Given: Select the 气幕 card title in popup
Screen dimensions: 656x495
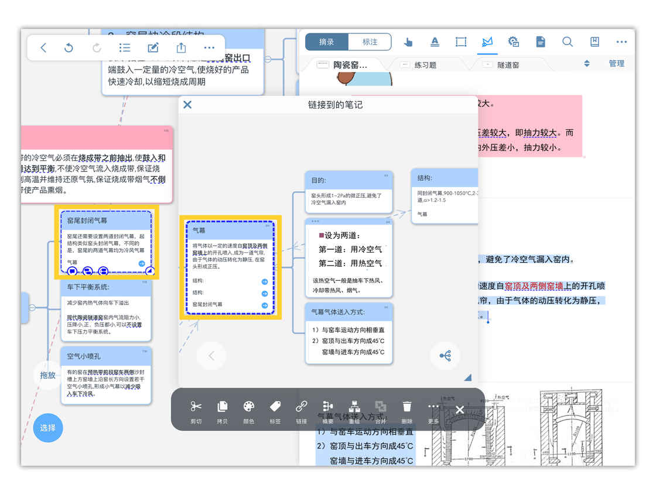Looking at the screenshot, I should pos(199,231).
